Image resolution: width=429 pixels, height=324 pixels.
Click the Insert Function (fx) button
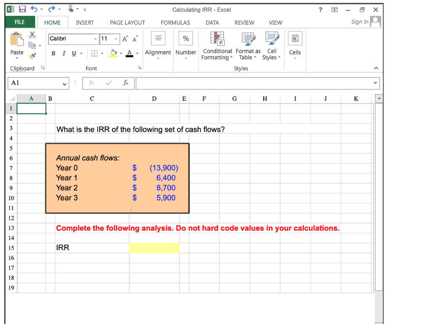(x=126, y=83)
